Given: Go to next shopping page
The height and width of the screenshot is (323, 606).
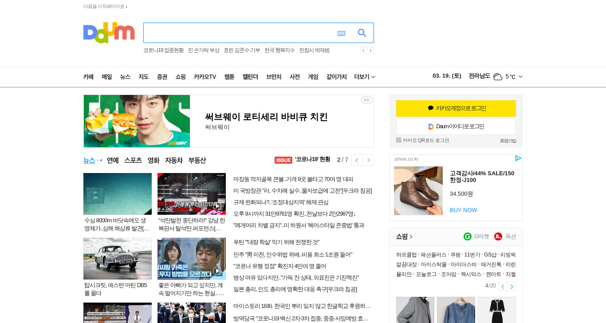Looking at the screenshot, I should click(512, 287).
